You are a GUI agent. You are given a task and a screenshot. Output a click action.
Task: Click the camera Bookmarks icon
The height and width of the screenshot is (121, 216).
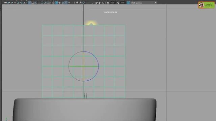15,3
